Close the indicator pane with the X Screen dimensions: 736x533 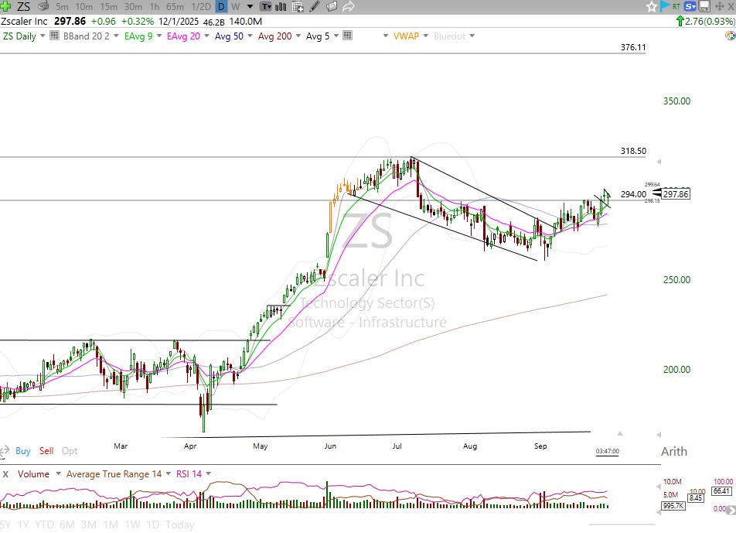pos(5,474)
